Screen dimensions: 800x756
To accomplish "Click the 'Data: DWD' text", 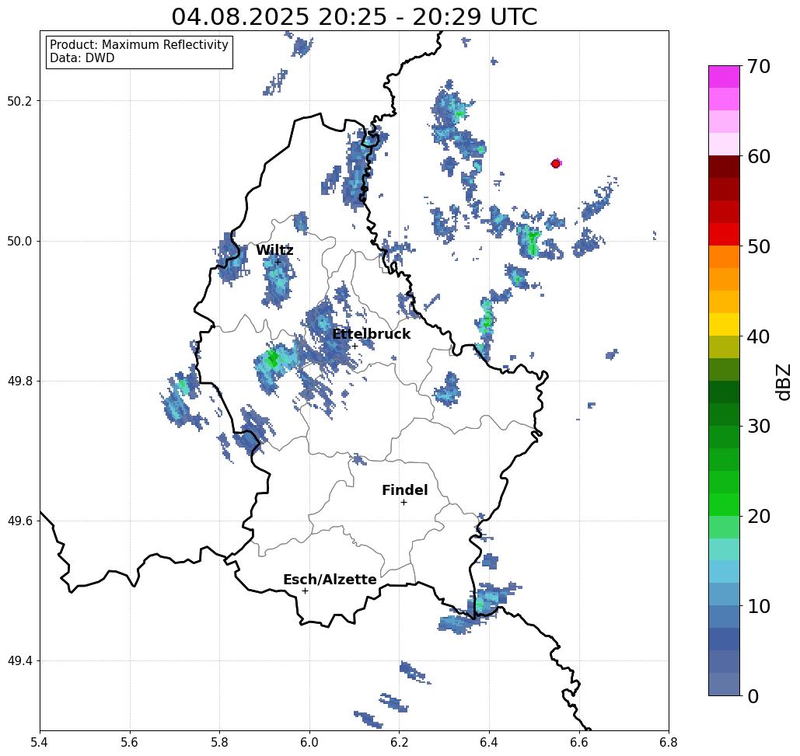I will [x=82, y=58].
